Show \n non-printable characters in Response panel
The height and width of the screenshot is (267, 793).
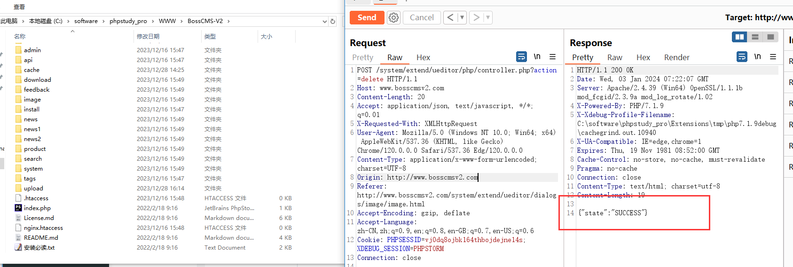click(x=757, y=57)
